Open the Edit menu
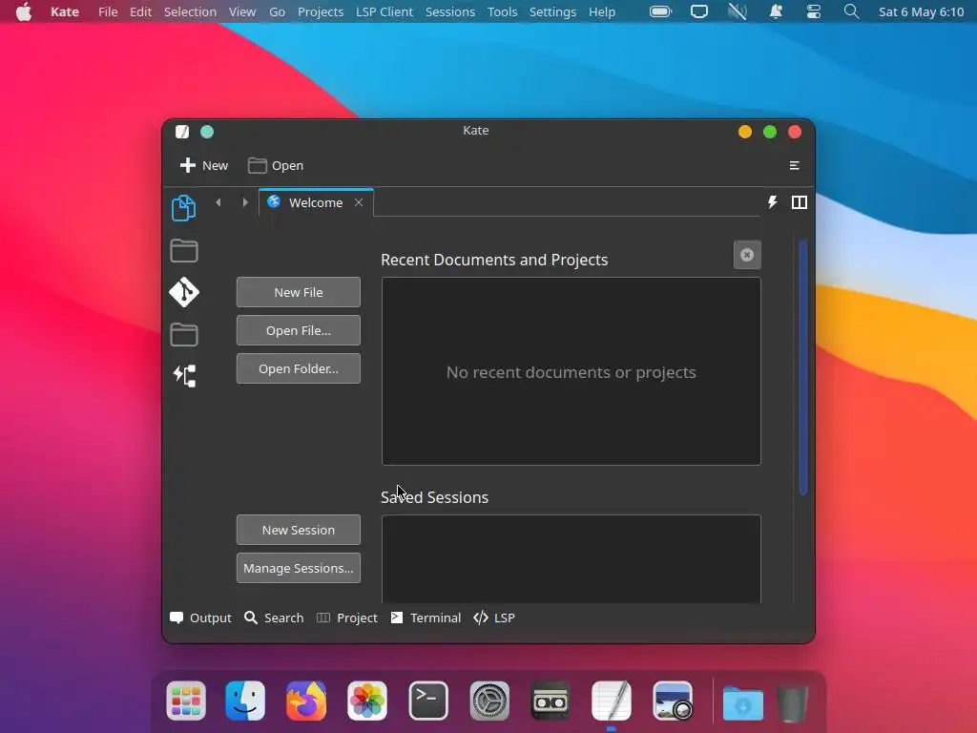The width and height of the screenshot is (977, 733). pyautogui.click(x=141, y=11)
